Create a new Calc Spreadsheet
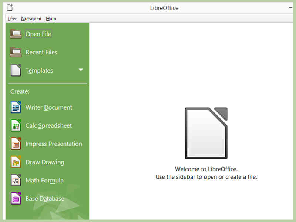This screenshot has width=296, height=222. click(48, 125)
